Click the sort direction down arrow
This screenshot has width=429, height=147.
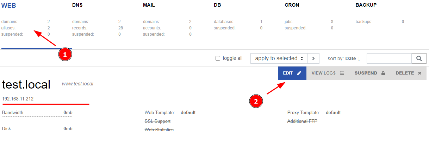(359, 58)
